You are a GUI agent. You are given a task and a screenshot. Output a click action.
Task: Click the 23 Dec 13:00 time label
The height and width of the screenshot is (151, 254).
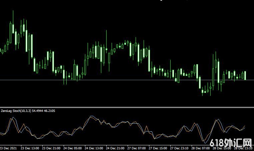pos(30,148)
